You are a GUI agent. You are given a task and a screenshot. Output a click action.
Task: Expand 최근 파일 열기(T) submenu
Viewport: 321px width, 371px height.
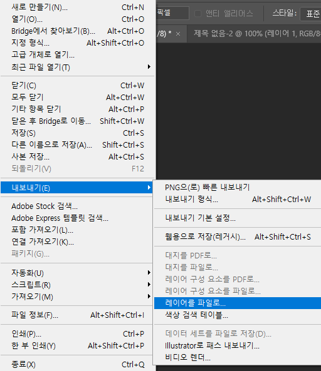[78, 67]
